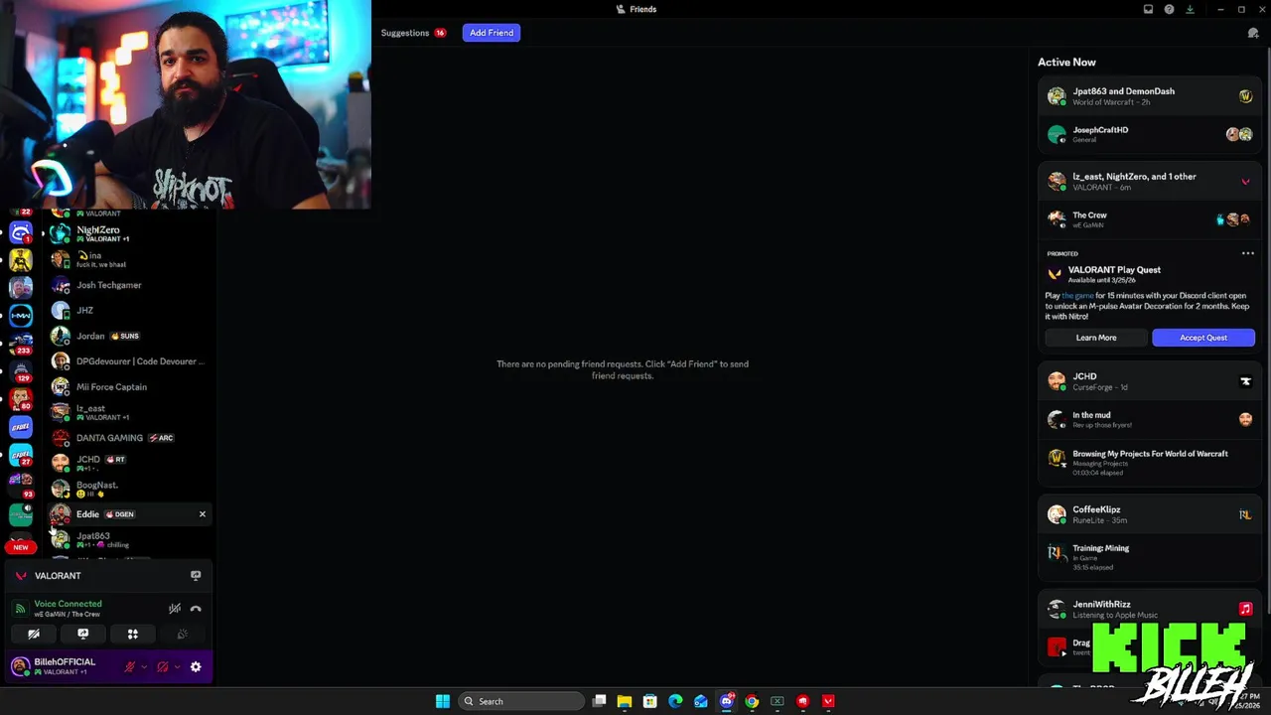This screenshot has width=1271, height=715.
Task: Toggle noise suppression icon
Action: [x=174, y=609]
